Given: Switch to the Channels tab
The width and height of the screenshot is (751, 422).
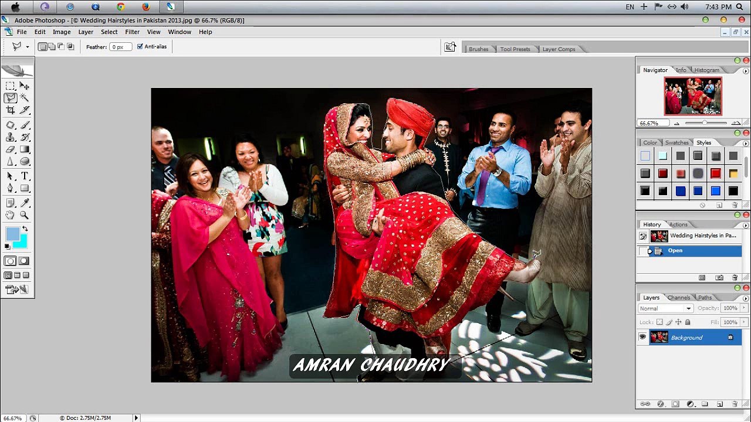Looking at the screenshot, I should pyautogui.click(x=678, y=297).
